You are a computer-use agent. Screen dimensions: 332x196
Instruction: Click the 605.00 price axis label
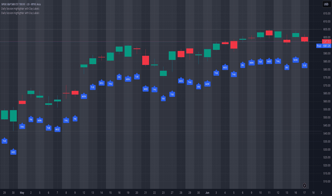(327, 30)
